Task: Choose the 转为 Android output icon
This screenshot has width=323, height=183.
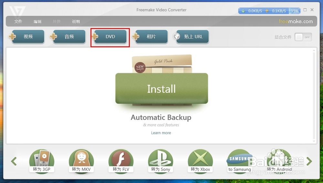Action: (x=279, y=161)
